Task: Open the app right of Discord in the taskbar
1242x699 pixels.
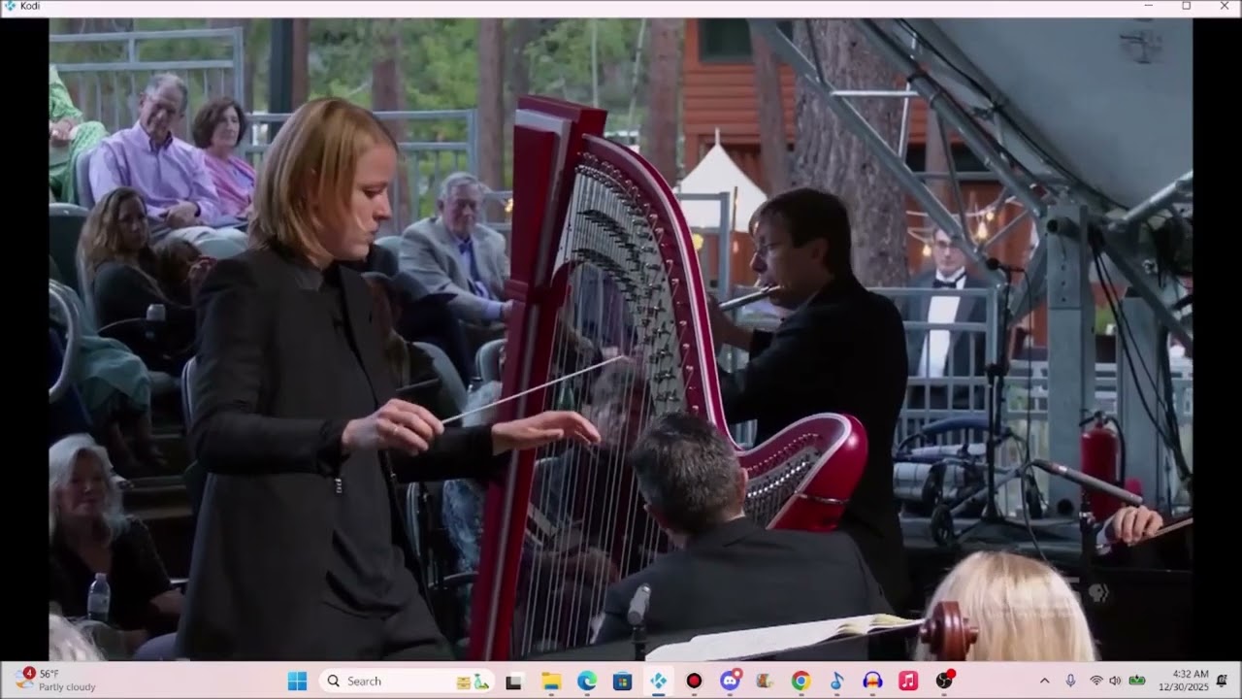Action: 765,681
